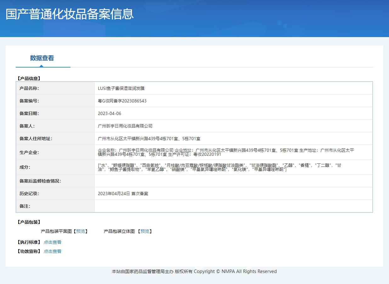Open the 数据查看 tab
The height and width of the screenshot is (284, 389).
click(x=42, y=58)
